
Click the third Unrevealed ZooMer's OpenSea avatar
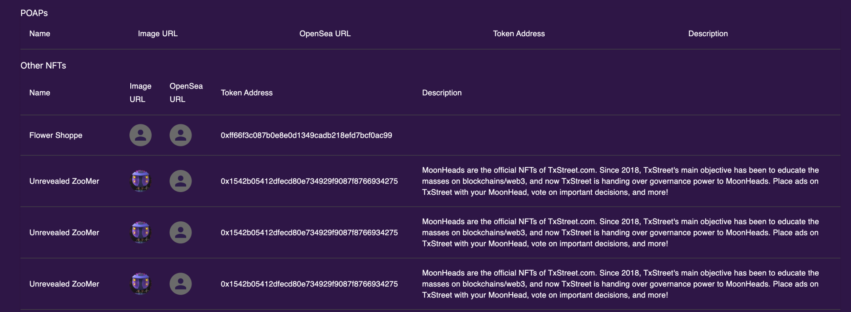click(180, 284)
